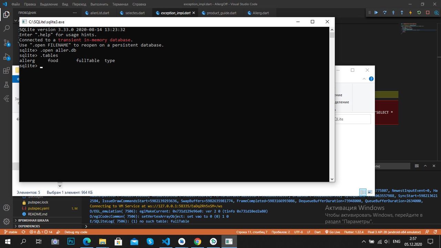Viewport: 441px width, 248px height.
Task: Click the Explorer panel more actions ellipsis
Action: [75, 13]
